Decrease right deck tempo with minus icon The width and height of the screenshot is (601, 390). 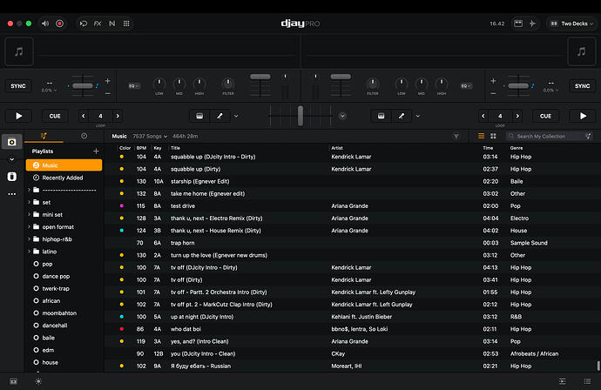click(x=493, y=93)
